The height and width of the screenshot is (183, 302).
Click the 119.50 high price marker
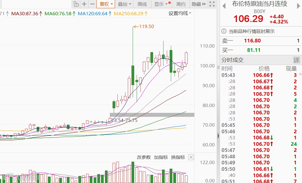tap(144, 27)
